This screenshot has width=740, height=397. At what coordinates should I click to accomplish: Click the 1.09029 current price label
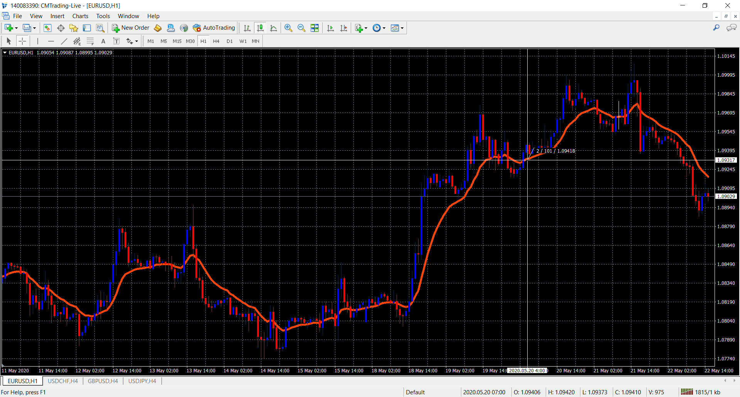726,197
